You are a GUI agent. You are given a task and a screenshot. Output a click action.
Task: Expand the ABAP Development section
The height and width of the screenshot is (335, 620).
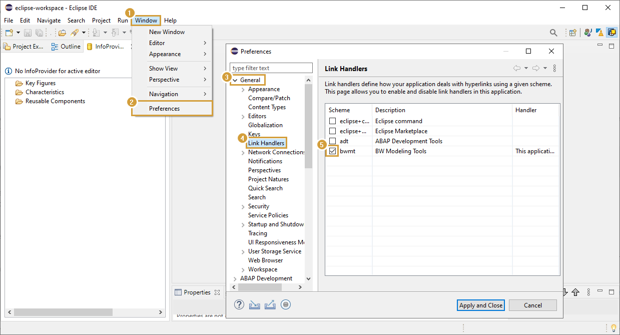tap(234, 278)
